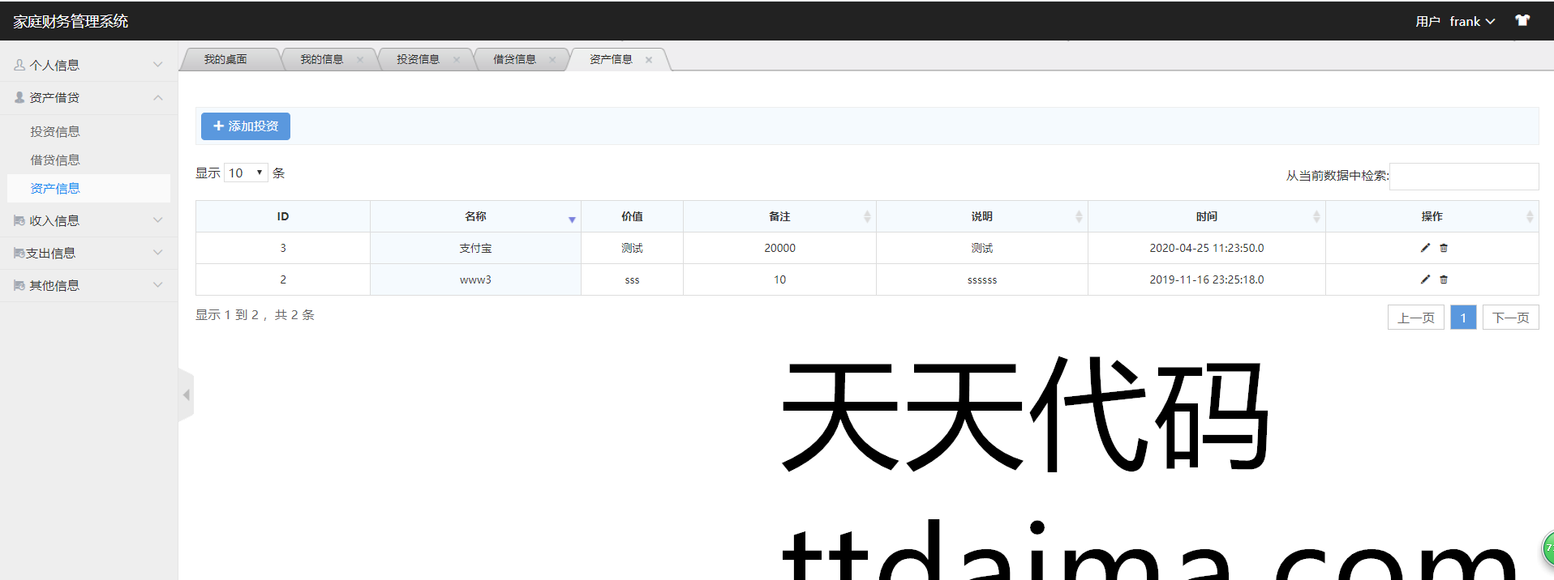Click the trash delete icon for 支付宝 row

point(1444,248)
